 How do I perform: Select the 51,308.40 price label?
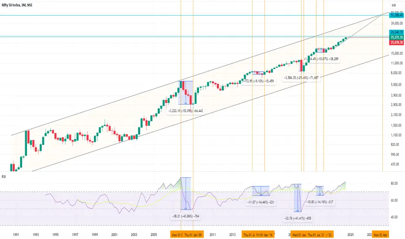396,16
